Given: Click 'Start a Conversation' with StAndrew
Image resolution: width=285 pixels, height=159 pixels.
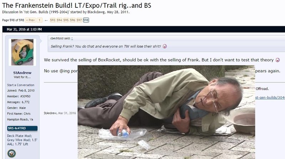Looking at the screenshot, I should pos(21,85).
